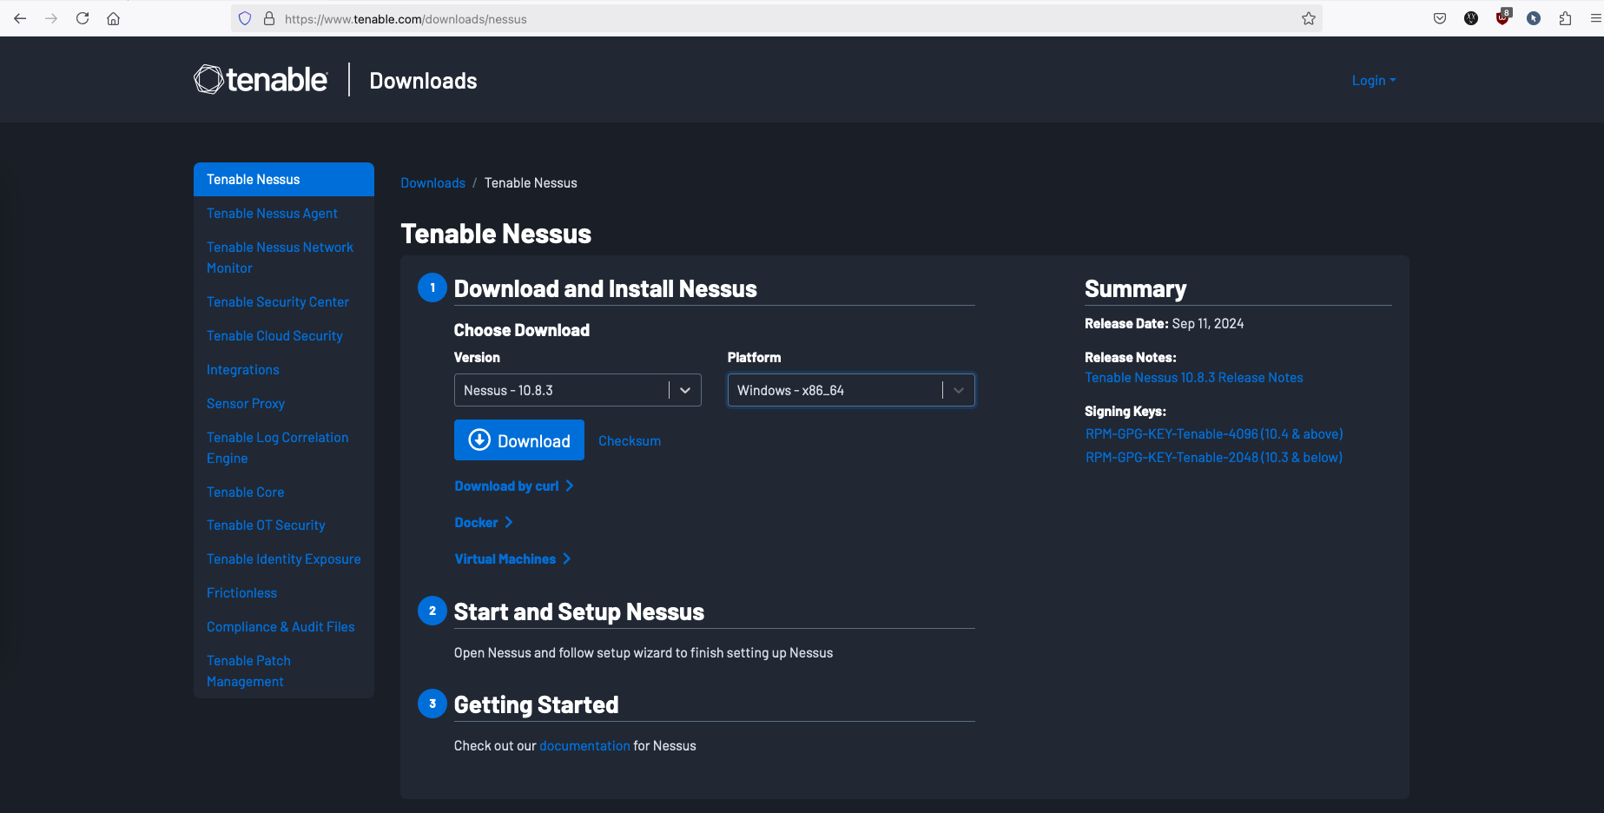Open the Platform dropdown
The image size is (1604, 813).
[x=850, y=390]
